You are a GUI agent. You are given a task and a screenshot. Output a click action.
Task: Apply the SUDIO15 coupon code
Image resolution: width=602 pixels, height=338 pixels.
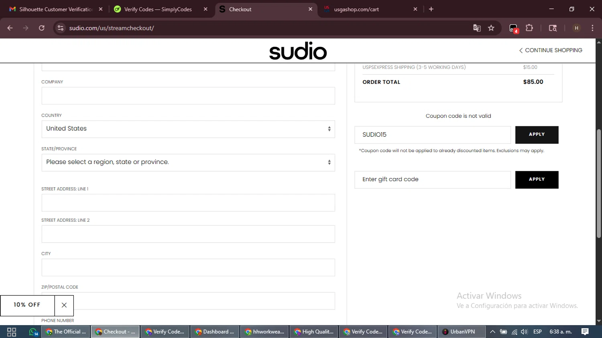point(537,135)
